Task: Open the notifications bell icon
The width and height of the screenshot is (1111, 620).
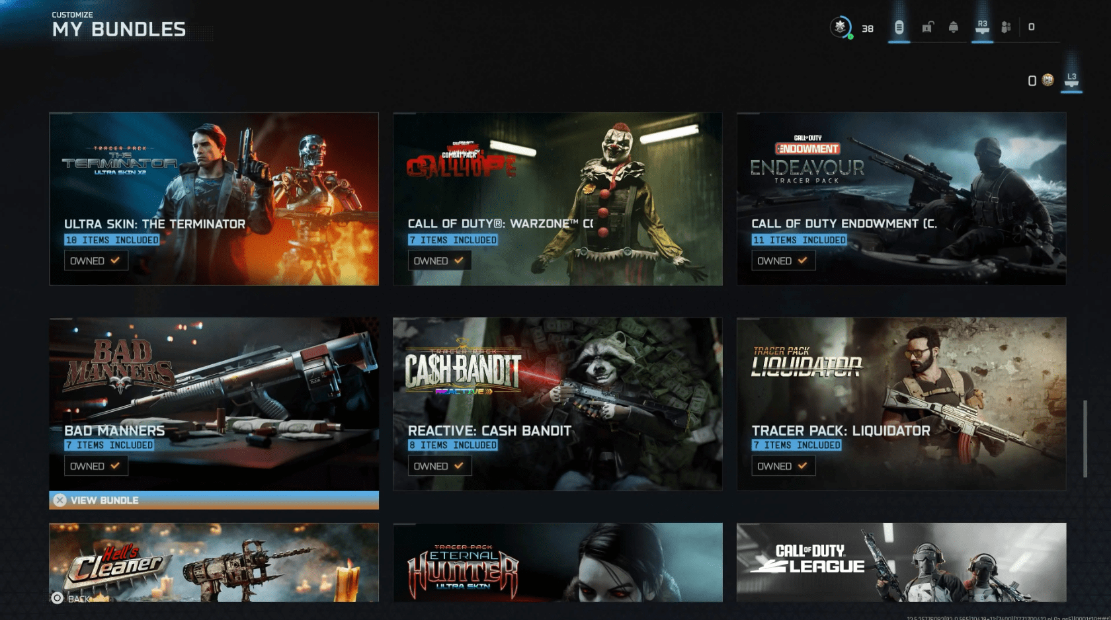Action: coord(953,27)
